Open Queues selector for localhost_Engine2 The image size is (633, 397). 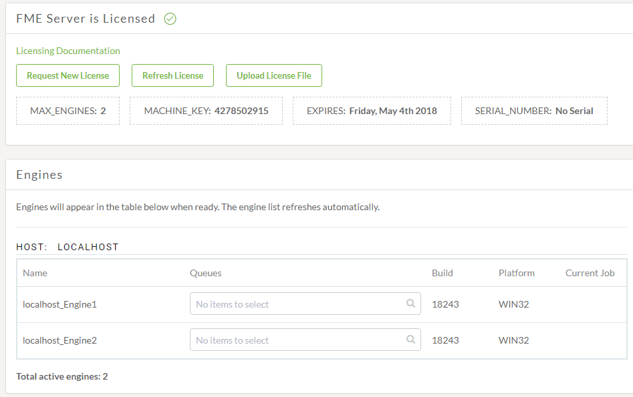click(305, 340)
